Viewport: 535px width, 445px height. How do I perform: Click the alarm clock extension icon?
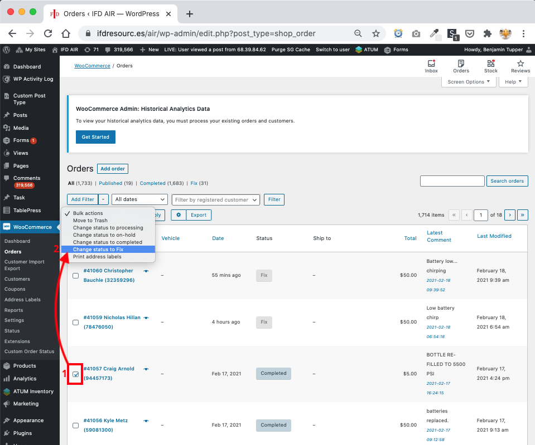[398, 33]
